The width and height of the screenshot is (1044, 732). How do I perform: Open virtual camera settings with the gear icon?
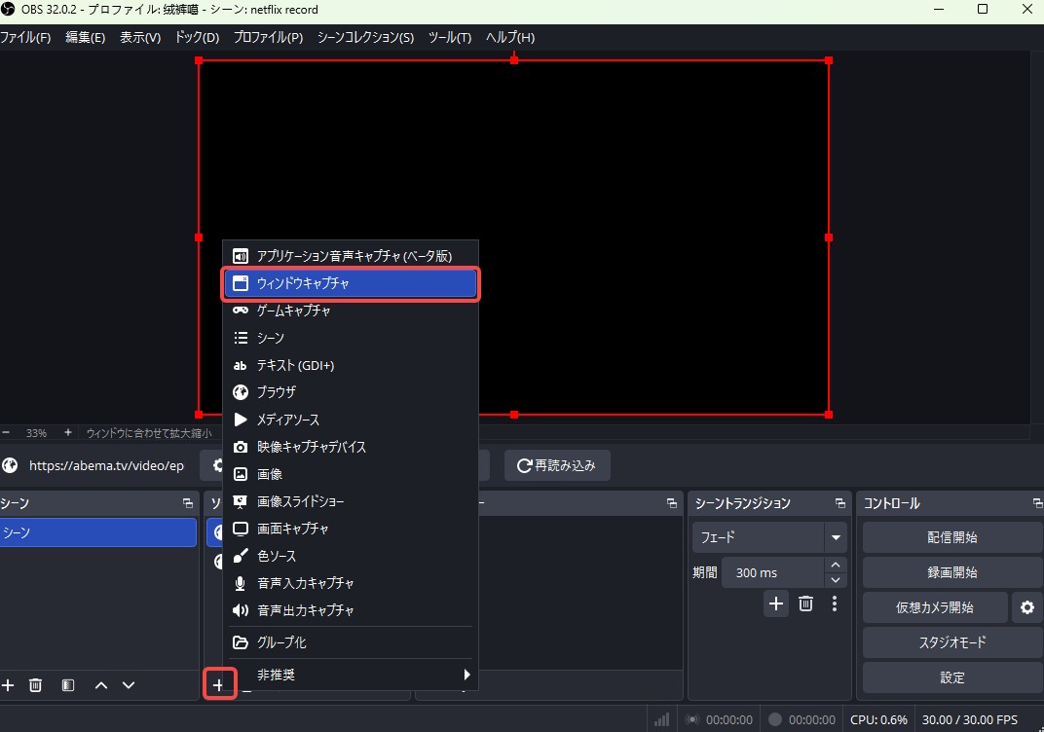click(x=1026, y=606)
